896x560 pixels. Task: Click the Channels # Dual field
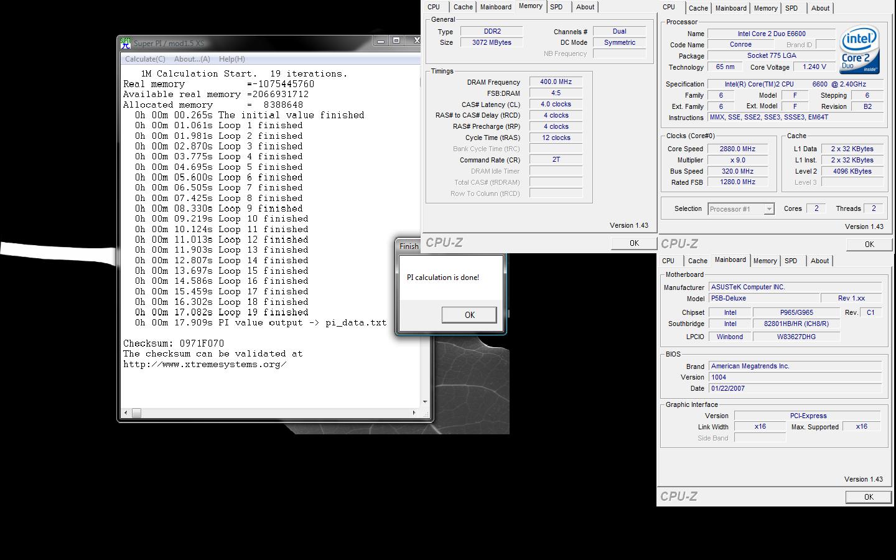(619, 31)
